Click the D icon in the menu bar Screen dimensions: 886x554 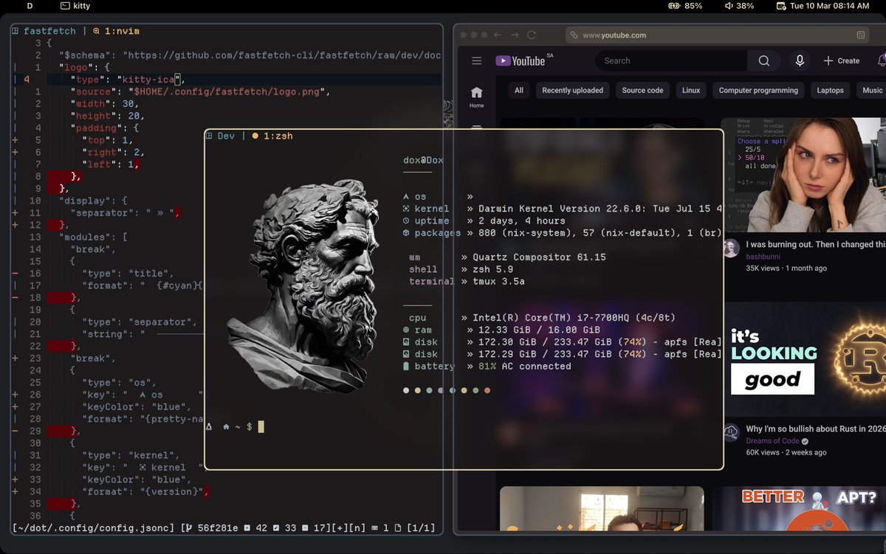pos(30,6)
